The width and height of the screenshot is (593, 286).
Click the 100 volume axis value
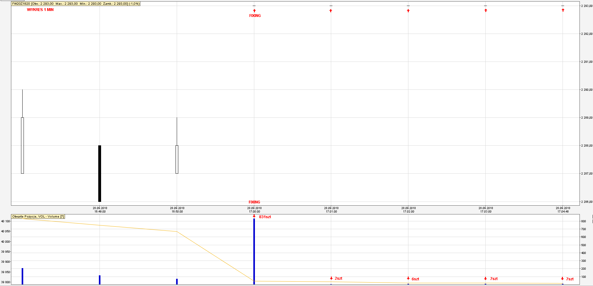(x=583, y=277)
